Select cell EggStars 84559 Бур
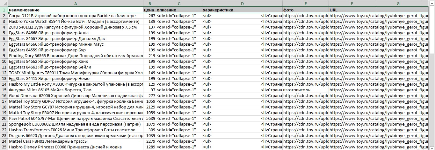This screenshot has width=435, height=150. pyautogui.click(x=76, y=50)
